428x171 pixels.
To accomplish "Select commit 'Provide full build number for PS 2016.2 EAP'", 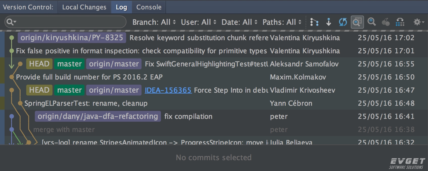I will 89,77.
